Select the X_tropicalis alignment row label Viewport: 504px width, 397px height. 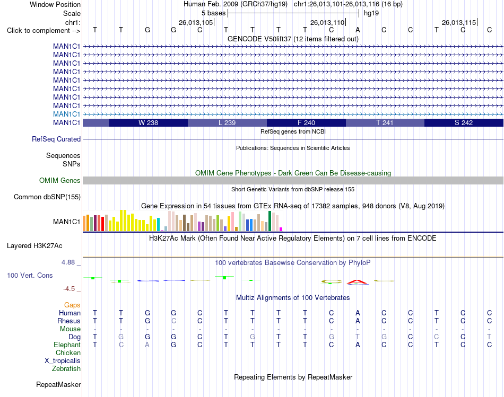point(63,361)
